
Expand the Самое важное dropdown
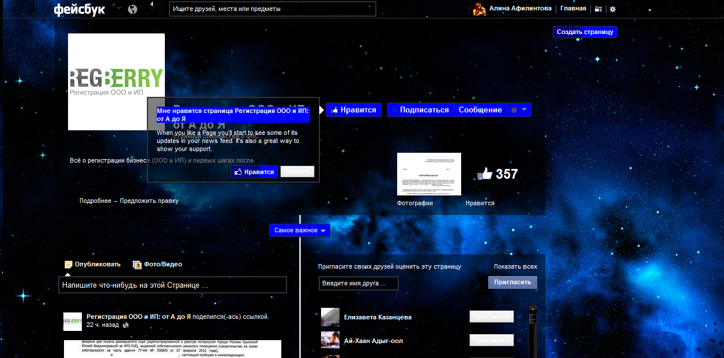coord(300,230)
